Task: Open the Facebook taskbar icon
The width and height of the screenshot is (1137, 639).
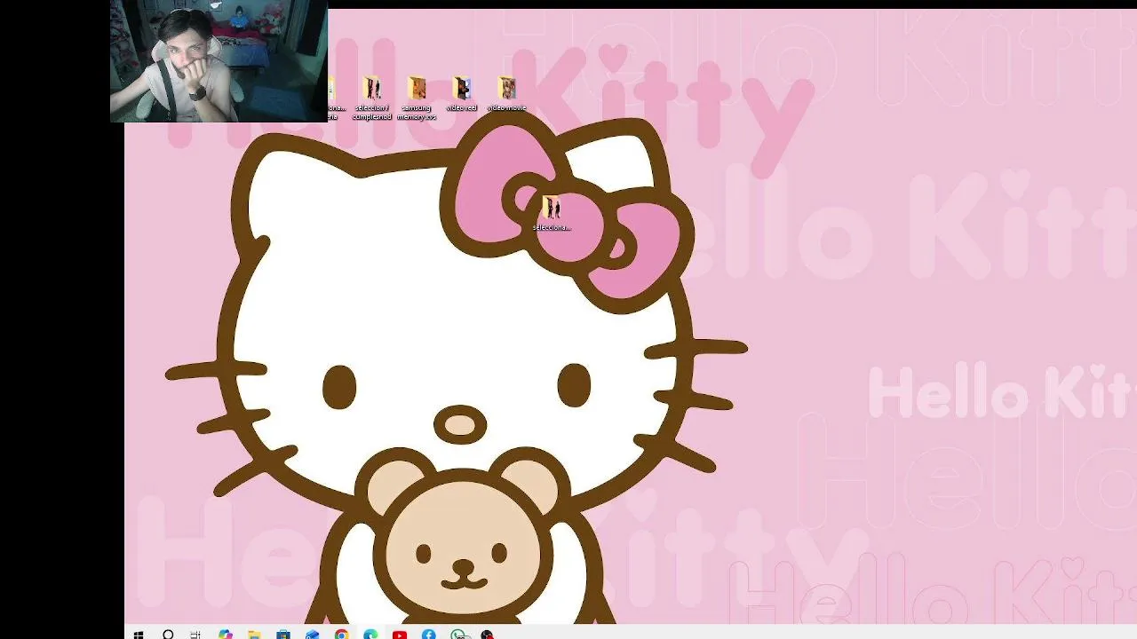Action: pos(429,635)
